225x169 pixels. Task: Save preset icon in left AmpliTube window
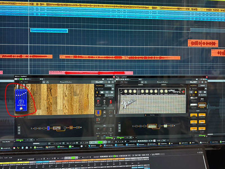[x=44, y=82]
